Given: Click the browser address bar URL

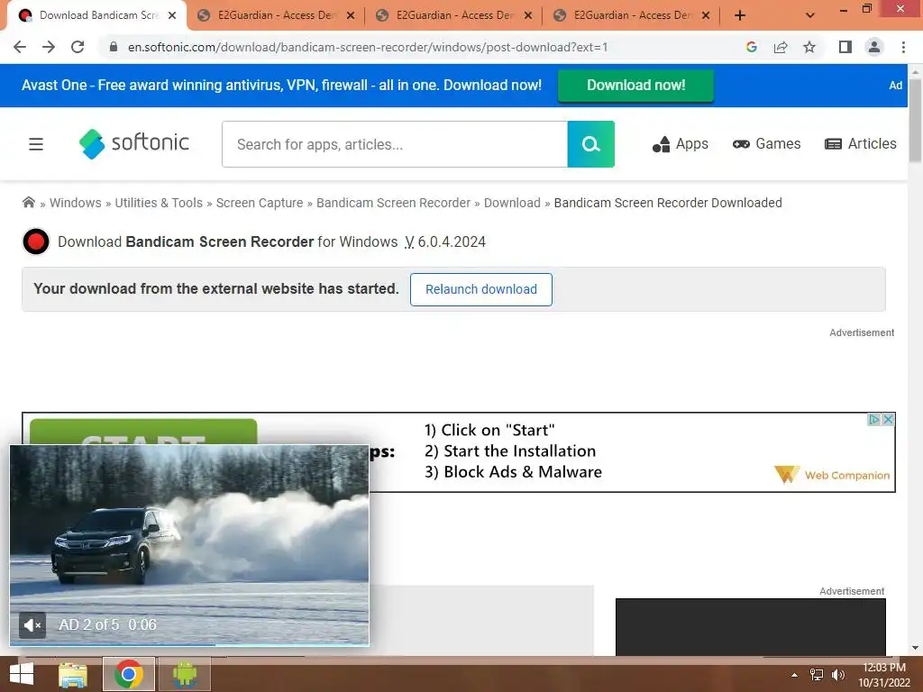Looking at the screenshot, I should tap(368, 47).
